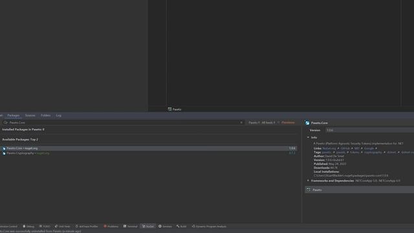Screen dimensions: 414x233
Task: Select the Paseto.Cryptography package row
Action: click(149, 153)
